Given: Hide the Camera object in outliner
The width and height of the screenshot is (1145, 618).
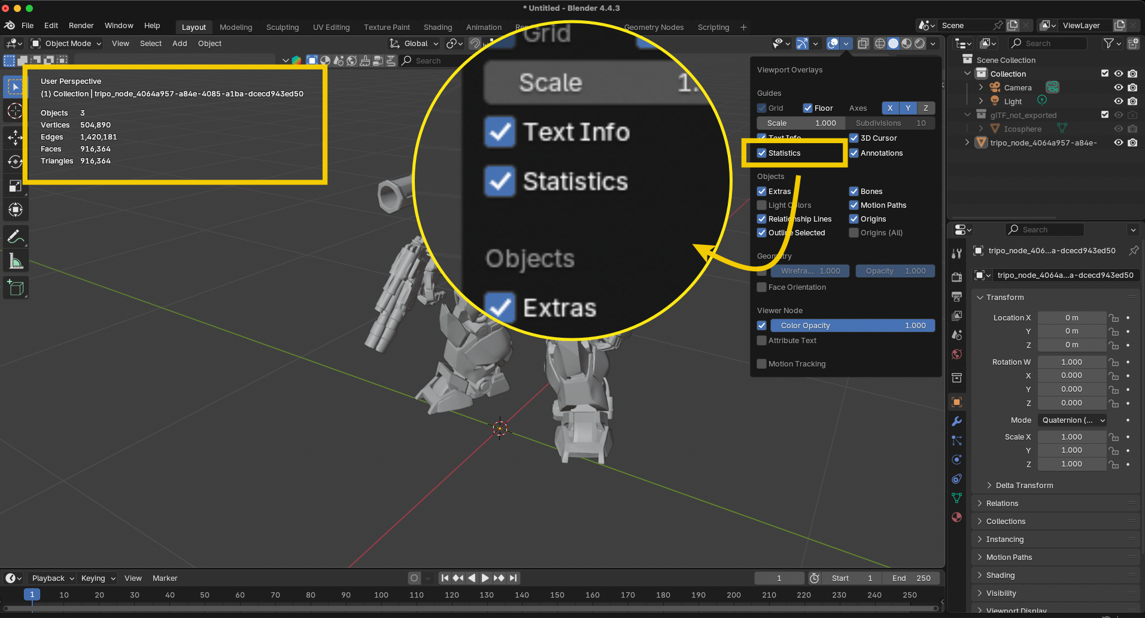Looking at the screenshot, I should [1118, 87].
